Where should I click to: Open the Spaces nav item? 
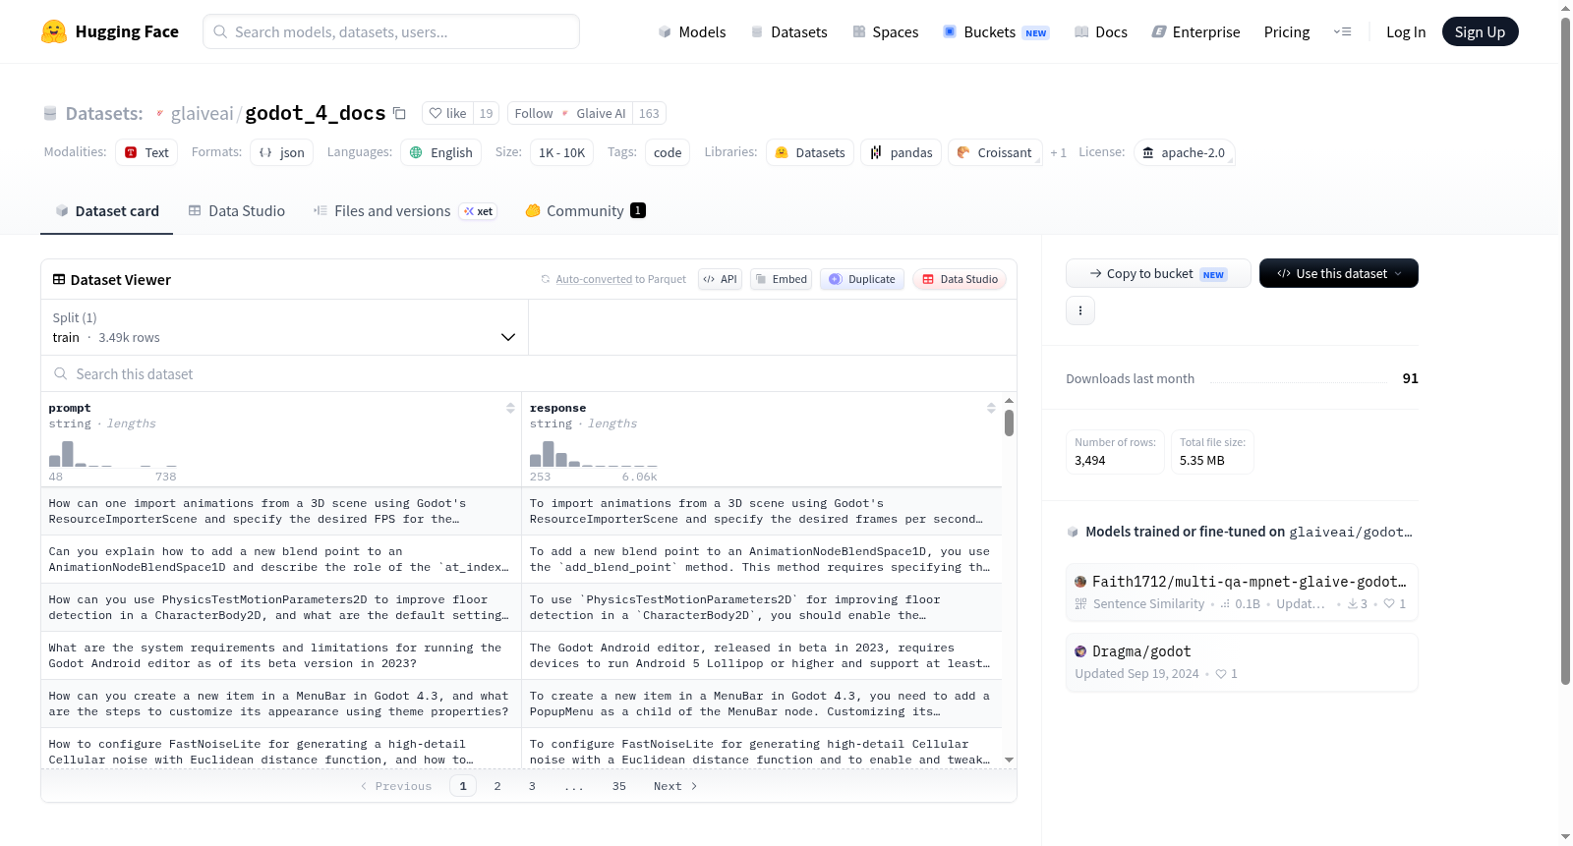(x=886, y=31)
